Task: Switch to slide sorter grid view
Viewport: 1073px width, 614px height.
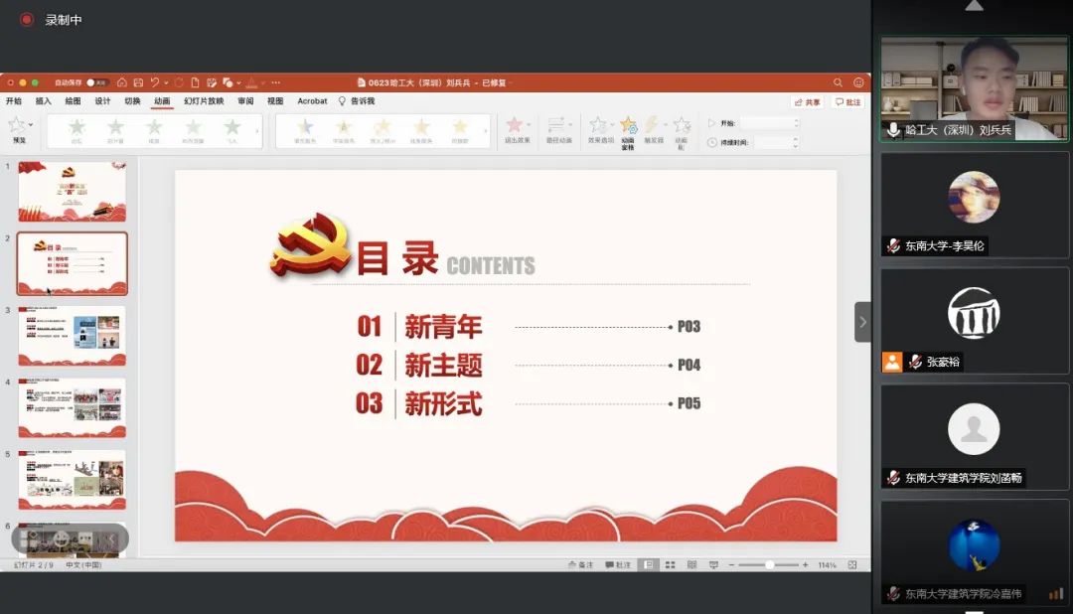Action: pyautogui.click(x=669, y=564)
